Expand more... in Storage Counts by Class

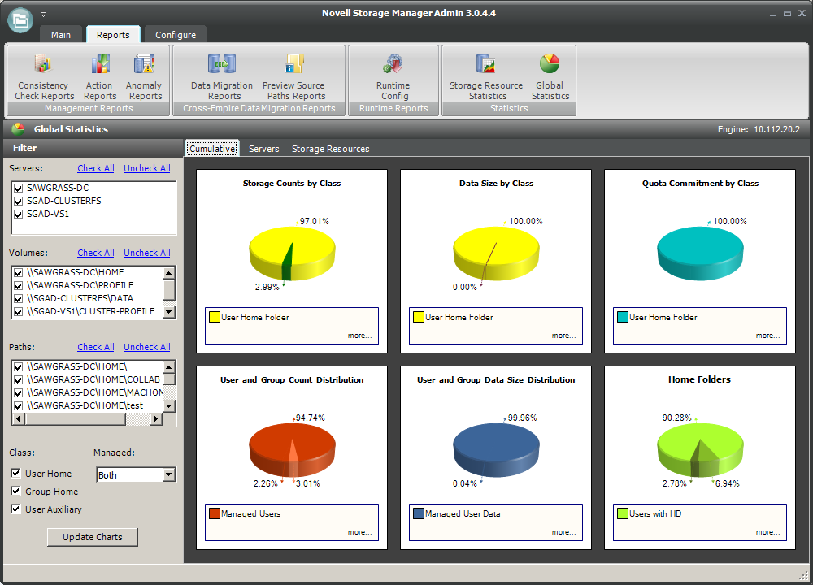360,336
